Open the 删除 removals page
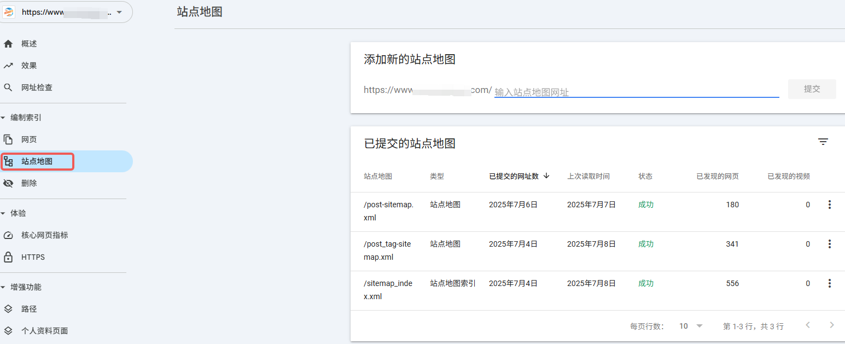Viewport: 845px width, 344px height. [29, 183]
